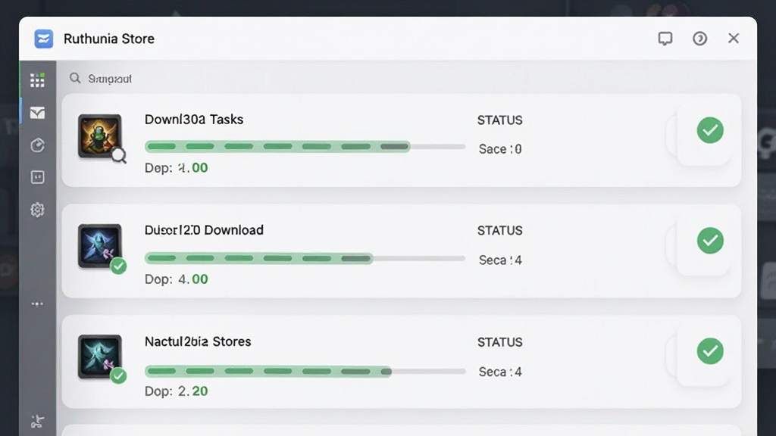
Task: Click the Ruthunia Store app logo
Action: pyautogui.click(x=43, y=39)
